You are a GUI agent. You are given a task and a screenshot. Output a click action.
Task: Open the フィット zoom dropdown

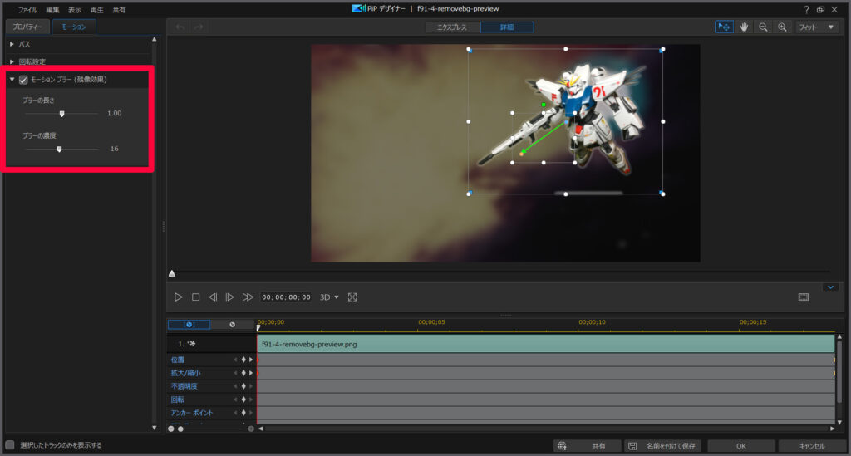tap(817, 27)
